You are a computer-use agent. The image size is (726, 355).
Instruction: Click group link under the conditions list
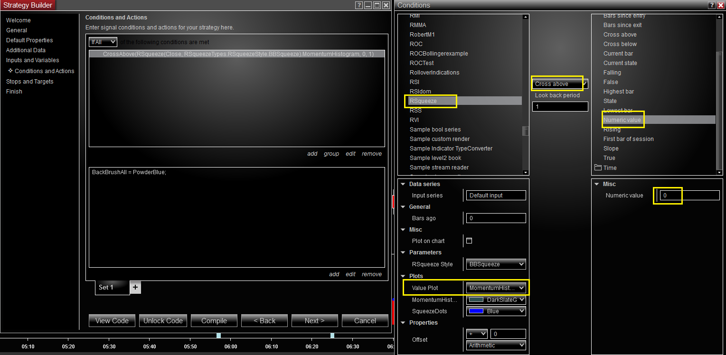click(x=331, y=154)
